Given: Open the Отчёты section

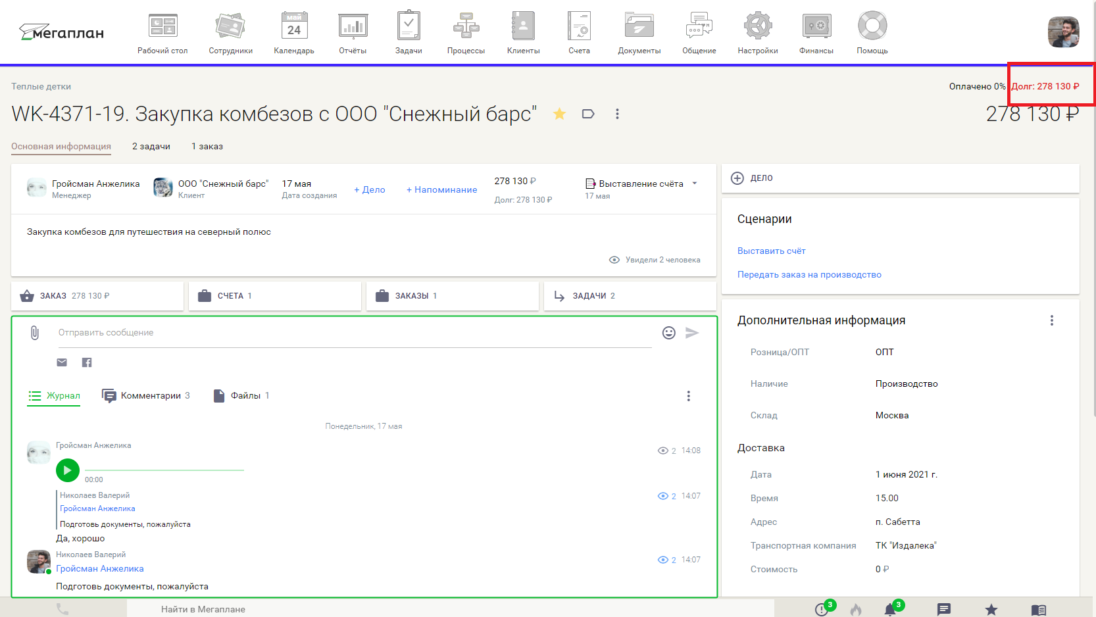Looking at the screenshot, I should [x=353, y=33].
